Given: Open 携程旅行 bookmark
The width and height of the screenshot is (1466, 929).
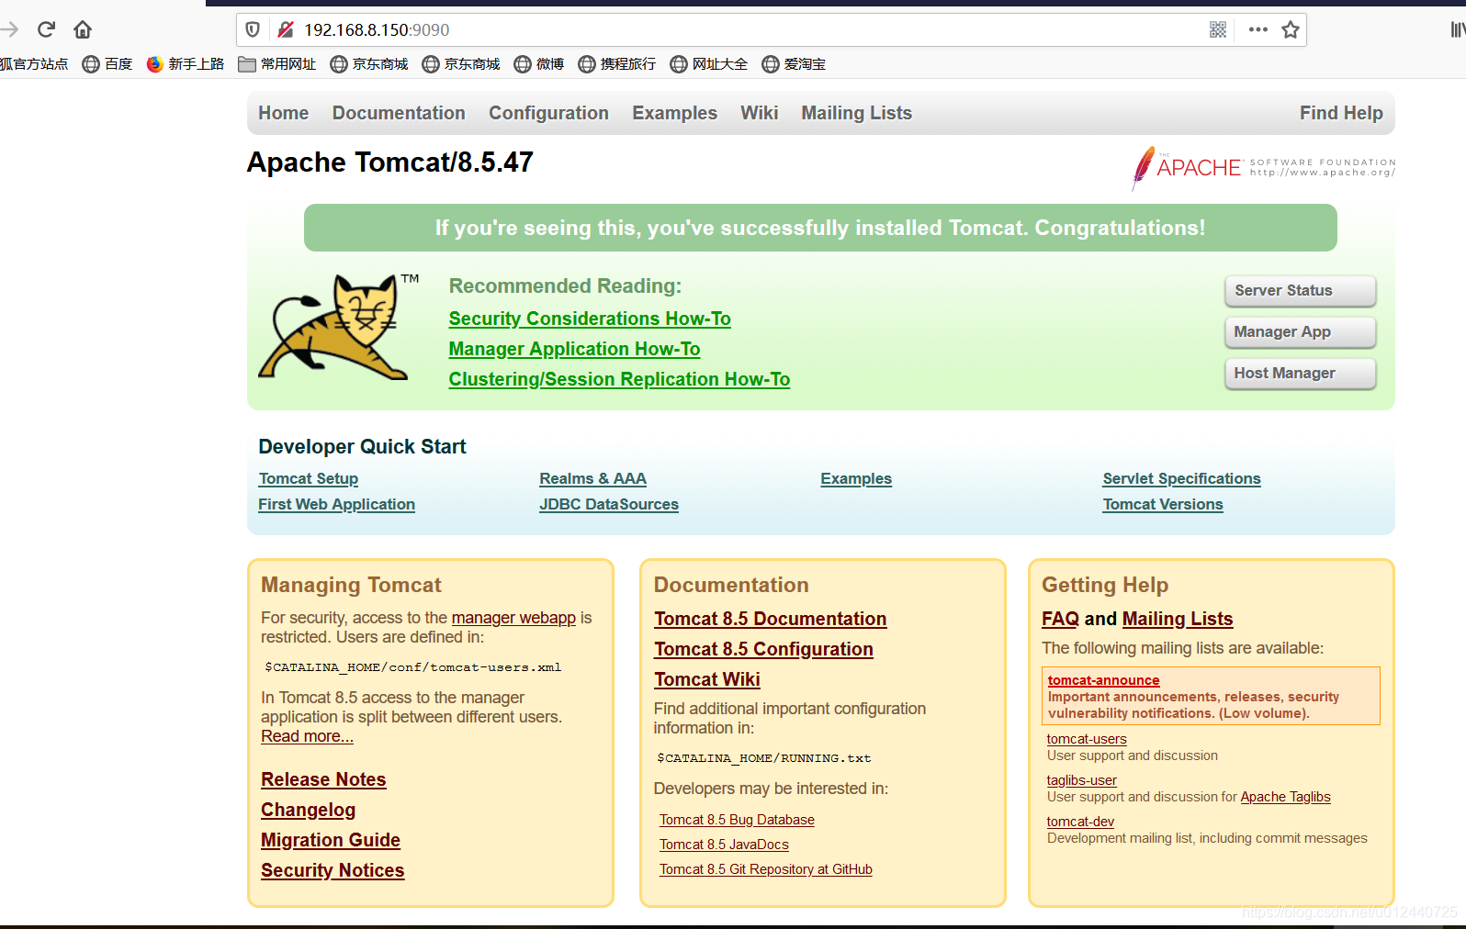Looking at the screenshot, I should tap(617, 63).
